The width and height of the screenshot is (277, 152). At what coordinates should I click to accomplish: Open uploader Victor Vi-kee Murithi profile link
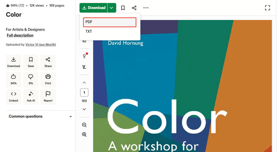[41, 45]
